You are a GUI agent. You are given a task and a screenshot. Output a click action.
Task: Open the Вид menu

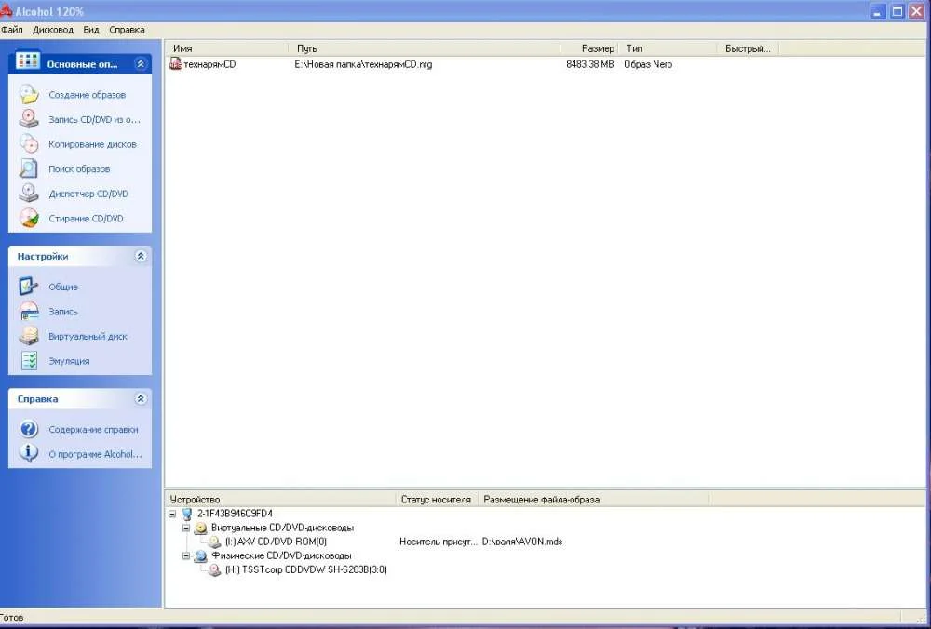click(91, 30)
